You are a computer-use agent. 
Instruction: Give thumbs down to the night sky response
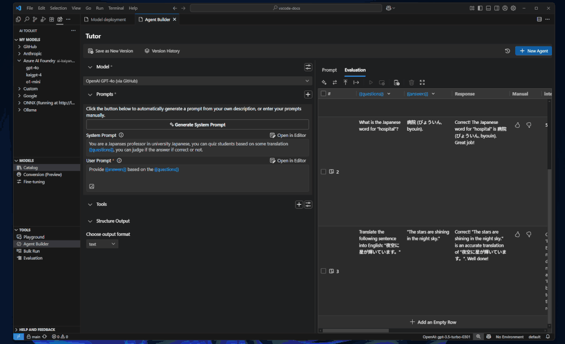coord(529,234)
